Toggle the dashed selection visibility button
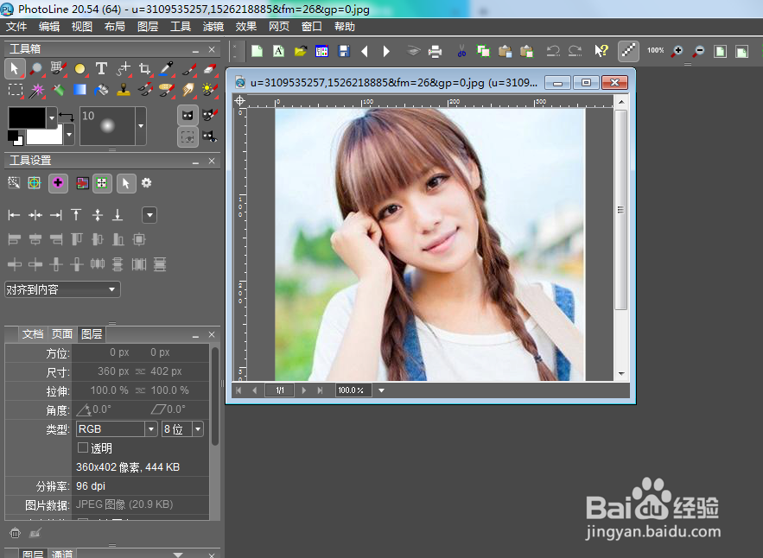763x558 pixels. [188, 136]
